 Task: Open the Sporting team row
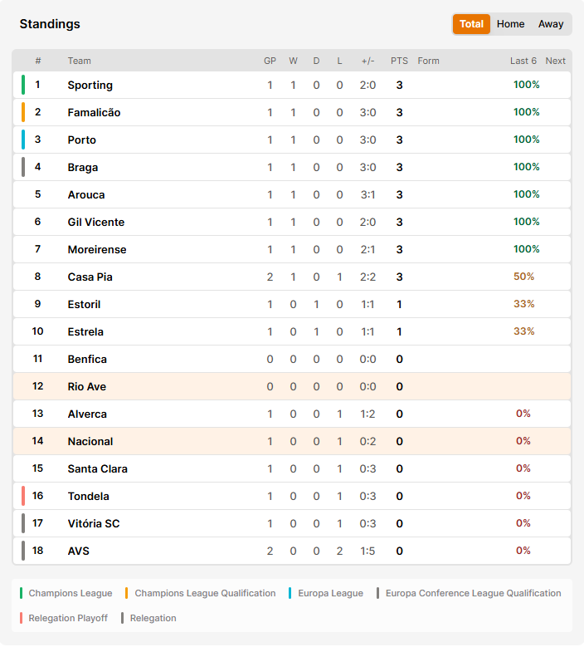coord(292,85)
